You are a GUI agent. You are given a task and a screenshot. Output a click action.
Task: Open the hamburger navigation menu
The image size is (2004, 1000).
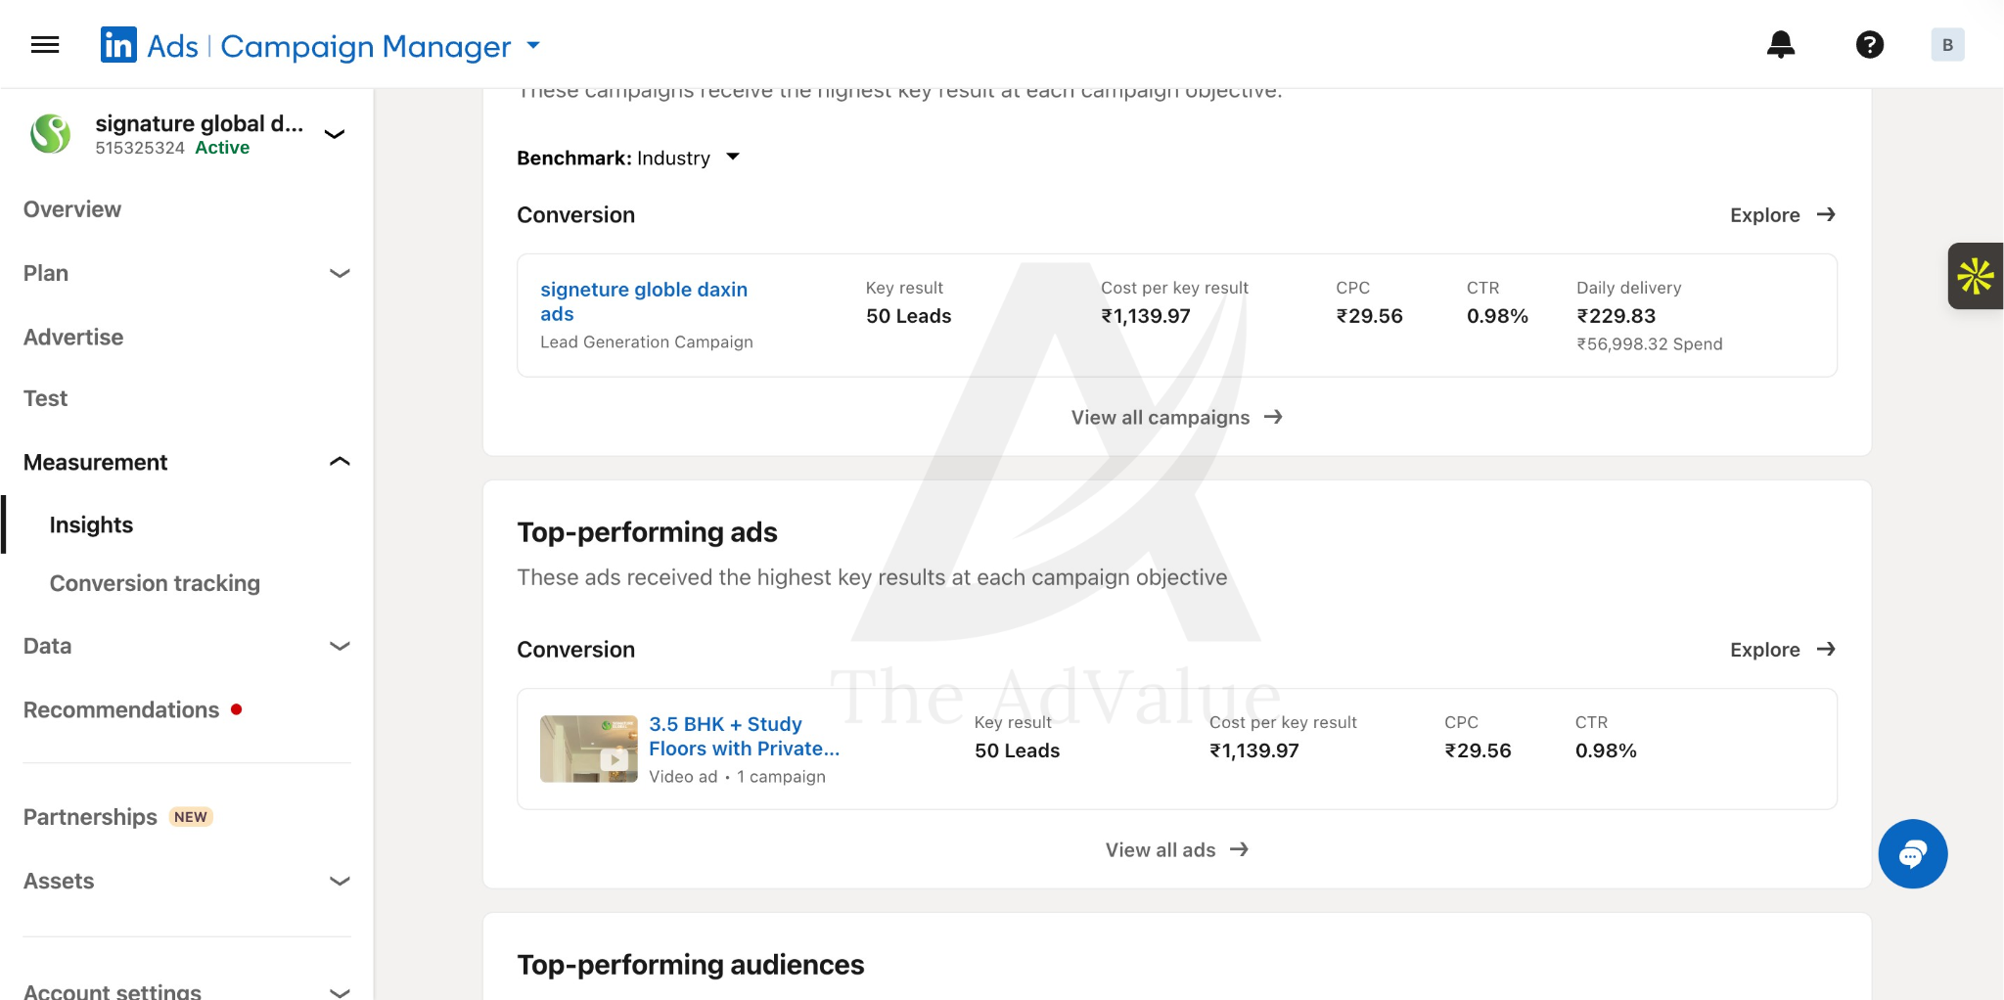[x=45, y=45]
